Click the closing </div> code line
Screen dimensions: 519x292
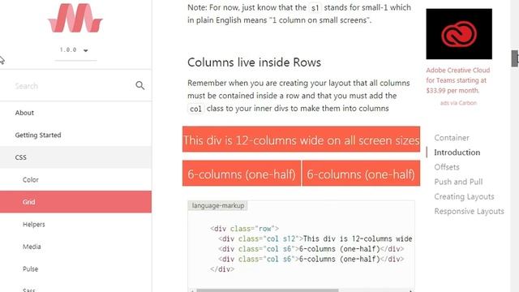(x=222, y=269)
